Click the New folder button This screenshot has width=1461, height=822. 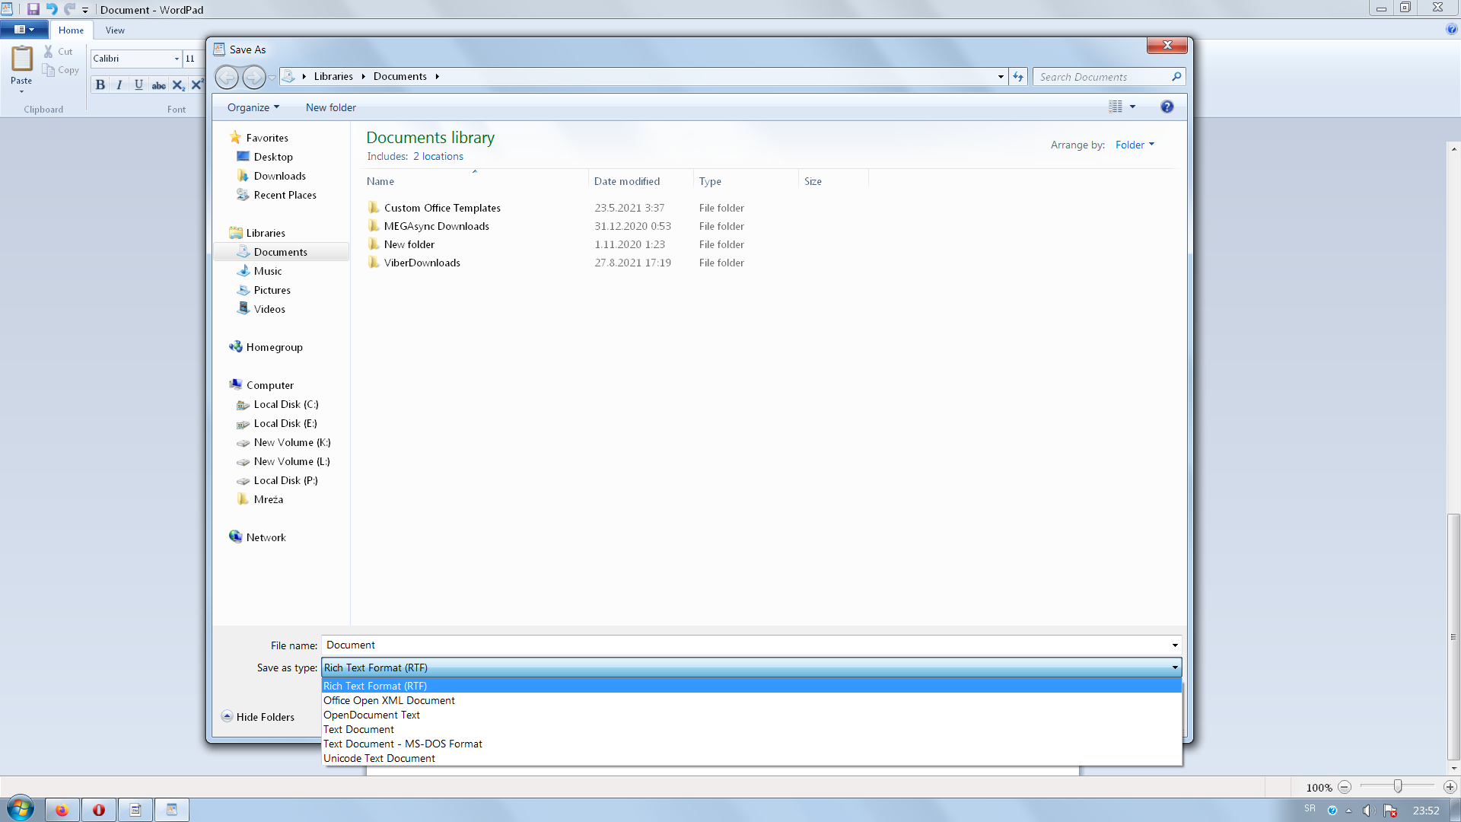coord(330,107)
